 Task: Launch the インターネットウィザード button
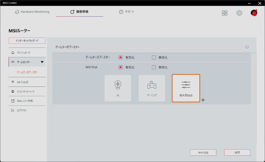[x=27, y=41]
